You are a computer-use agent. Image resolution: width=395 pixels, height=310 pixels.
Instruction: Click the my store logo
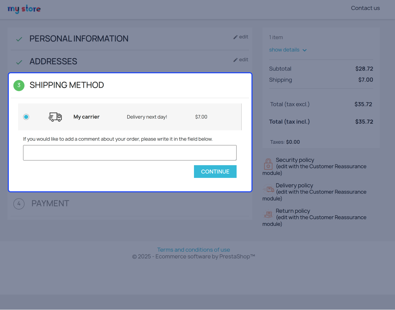pyautogui.click(x=24, y=9)
